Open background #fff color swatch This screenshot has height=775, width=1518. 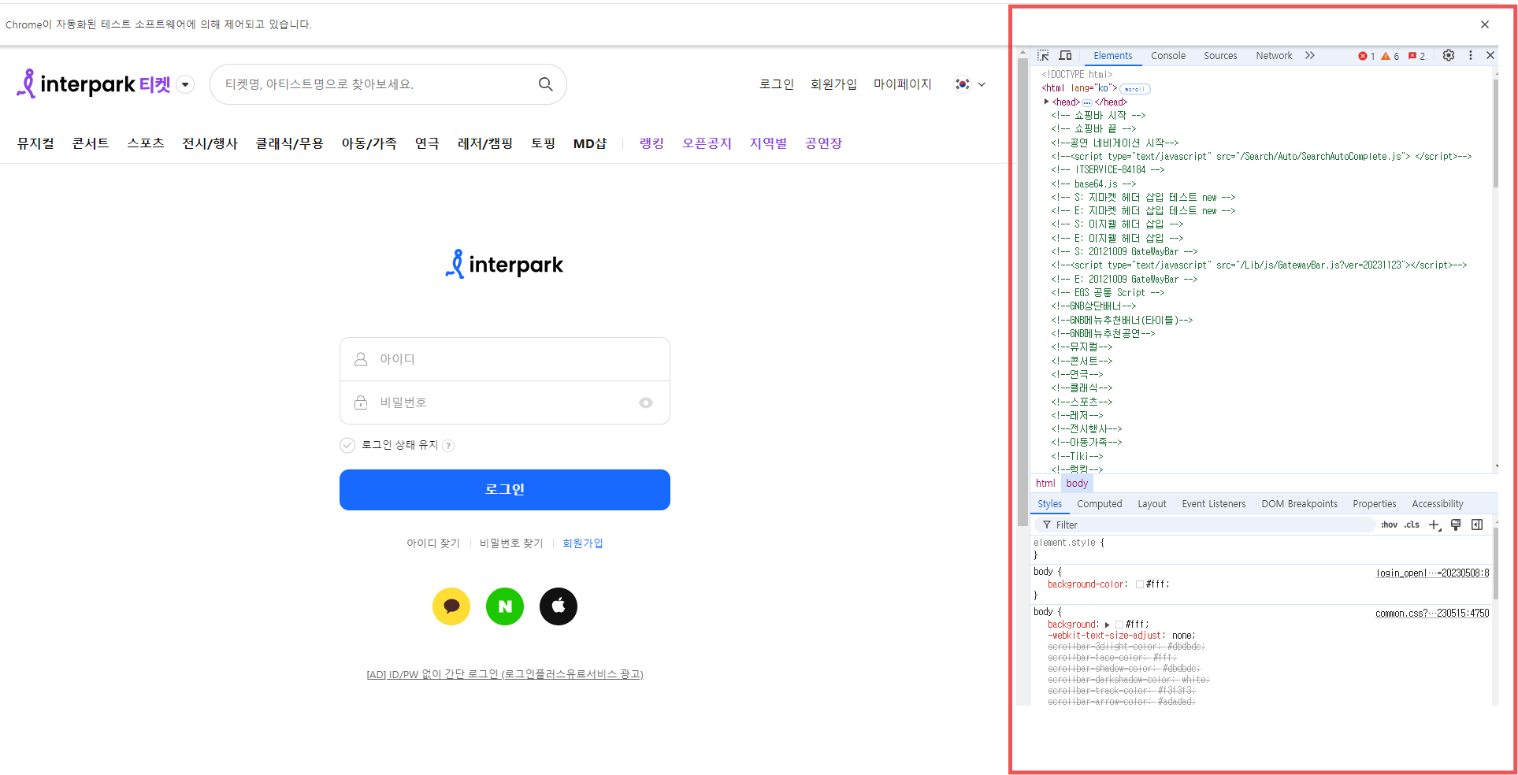click(x=1119, y=625)
